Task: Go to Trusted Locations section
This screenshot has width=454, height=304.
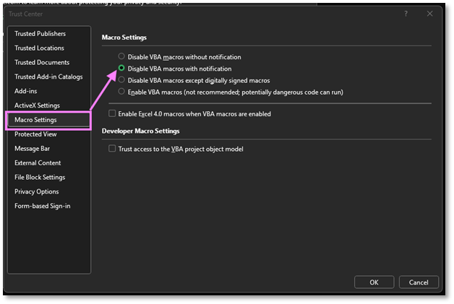Action: [39, 48]
